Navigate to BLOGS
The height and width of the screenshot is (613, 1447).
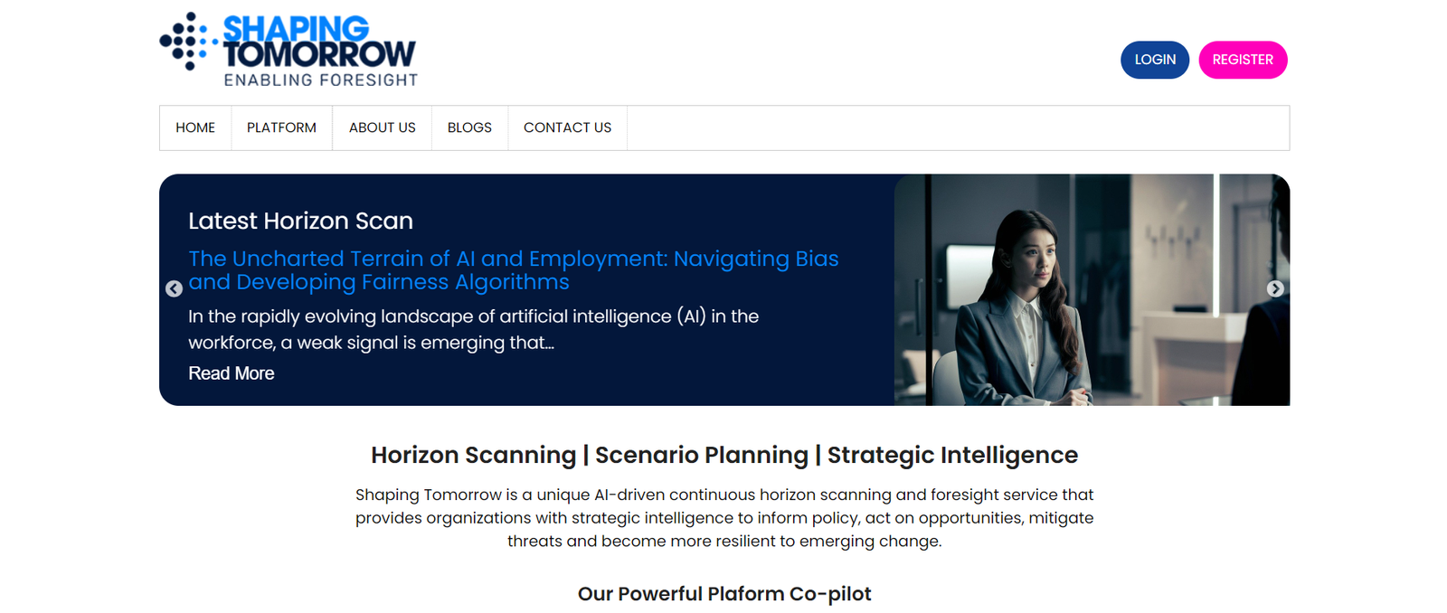(469, 127)
